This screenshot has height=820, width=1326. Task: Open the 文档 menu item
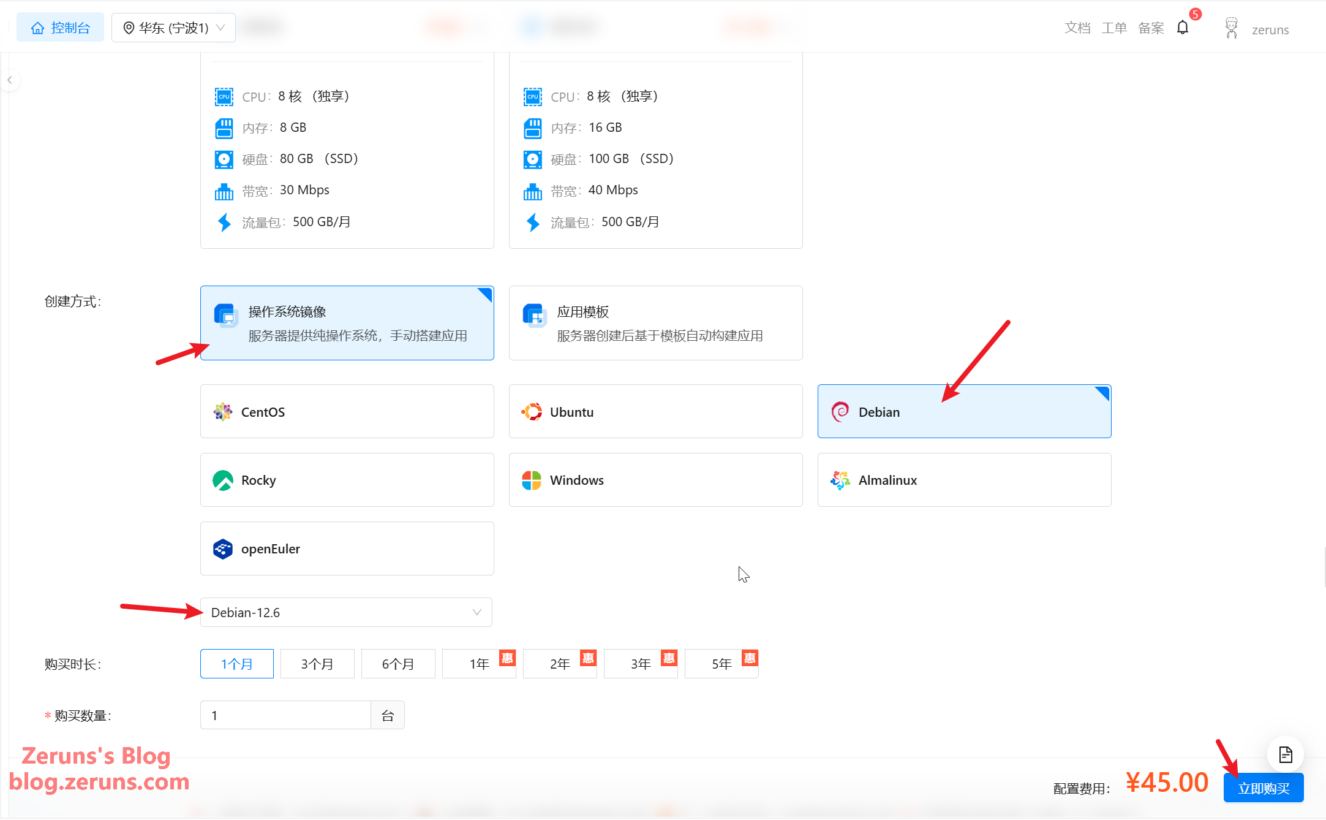1077,28
